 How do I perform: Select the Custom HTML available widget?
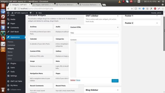point(40,51)
